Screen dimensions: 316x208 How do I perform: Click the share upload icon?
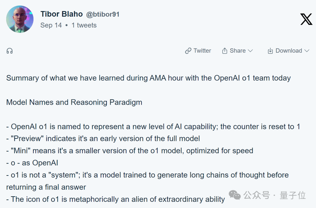tap(224, 51)
